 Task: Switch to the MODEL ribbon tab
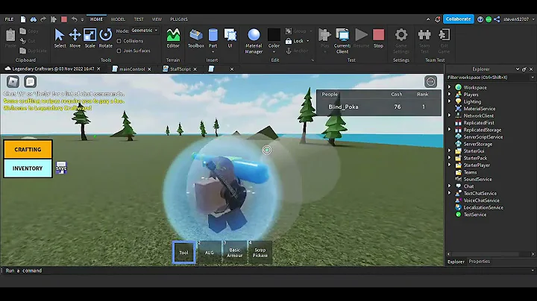[x=118, y=19]
